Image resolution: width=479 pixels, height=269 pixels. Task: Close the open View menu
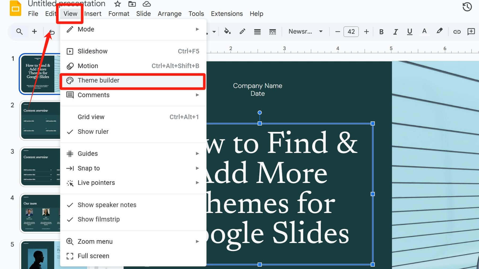[70, 14]
